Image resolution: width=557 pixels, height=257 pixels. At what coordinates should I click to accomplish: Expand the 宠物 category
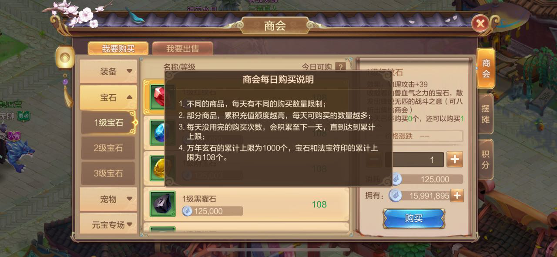pos(108,199)
